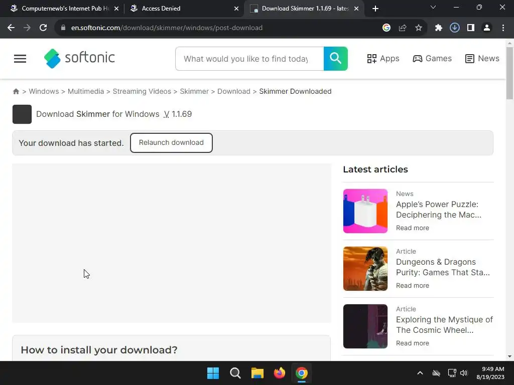Open the Apps section
Screen dimensions: 514x385
tap(383, 59)
